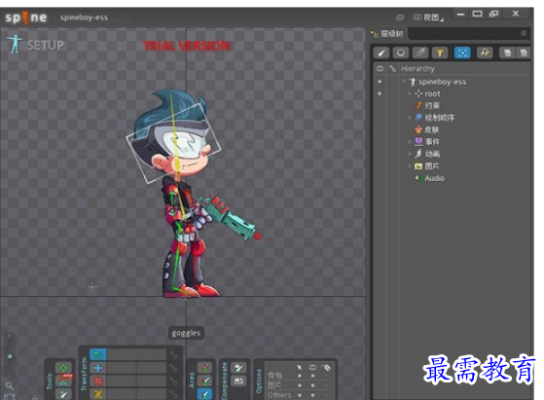Select the Parent axes button
The image size is (544, 400).
tap(205, 381)
